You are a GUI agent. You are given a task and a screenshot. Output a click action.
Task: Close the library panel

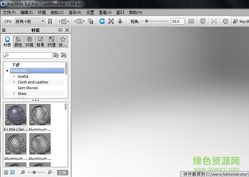pos(67,30)
